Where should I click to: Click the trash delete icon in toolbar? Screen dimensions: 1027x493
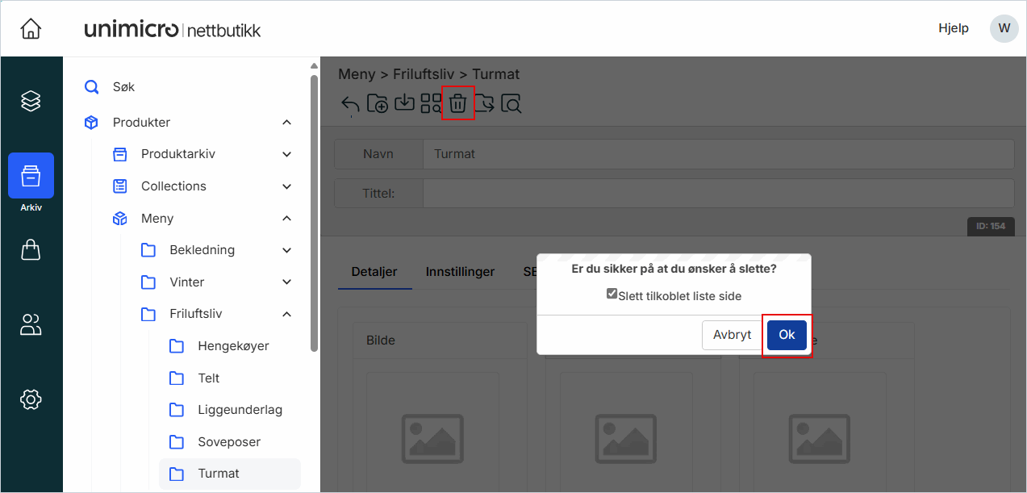point(457,103)
